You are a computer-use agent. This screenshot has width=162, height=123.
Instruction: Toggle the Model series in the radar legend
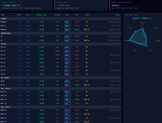click(135, 18)
